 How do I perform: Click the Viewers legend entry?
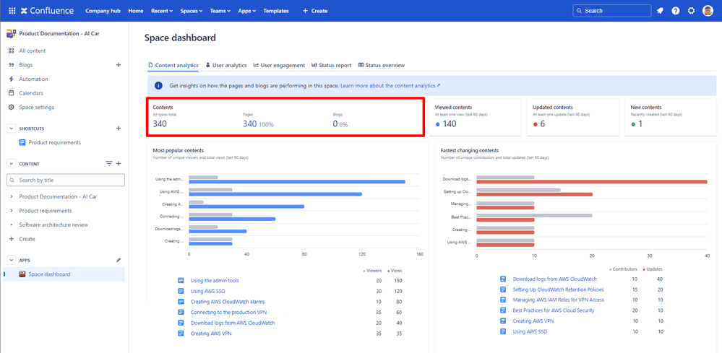coord(372,271)
